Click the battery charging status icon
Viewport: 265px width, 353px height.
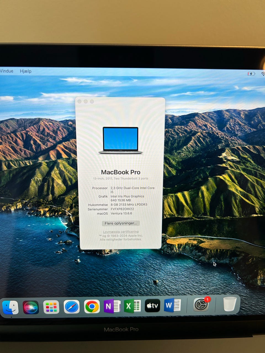pos(251,74)
